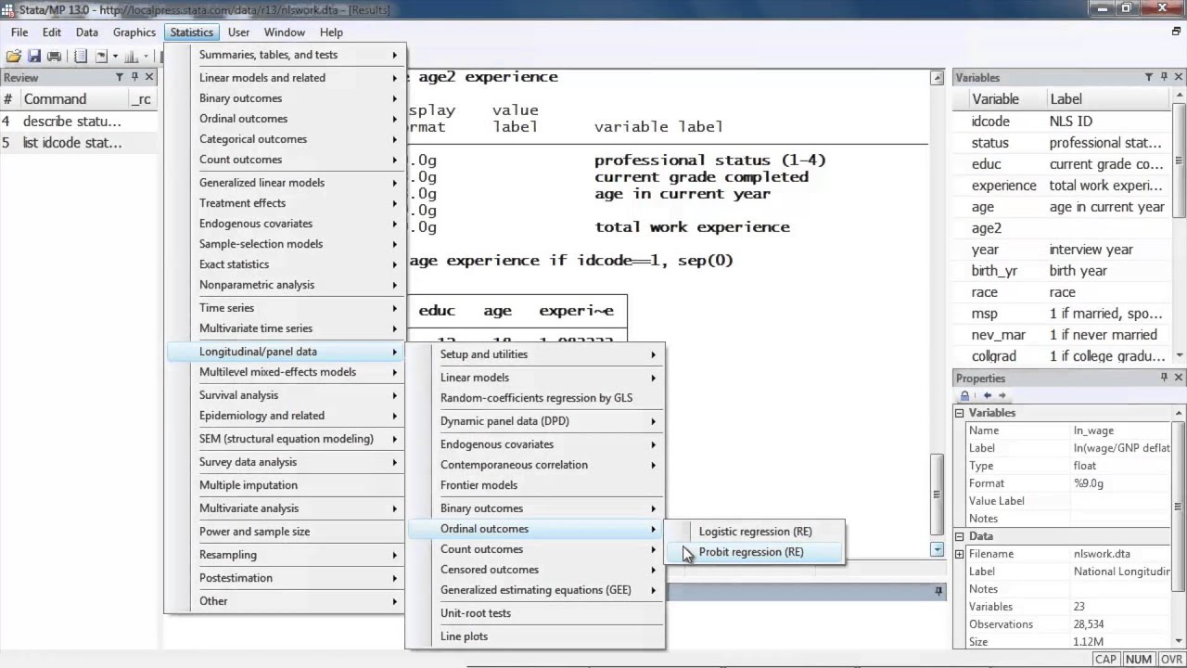1187x668 pixels.
Task: Select Probit regression (RE)
Action: pos(755,552)
